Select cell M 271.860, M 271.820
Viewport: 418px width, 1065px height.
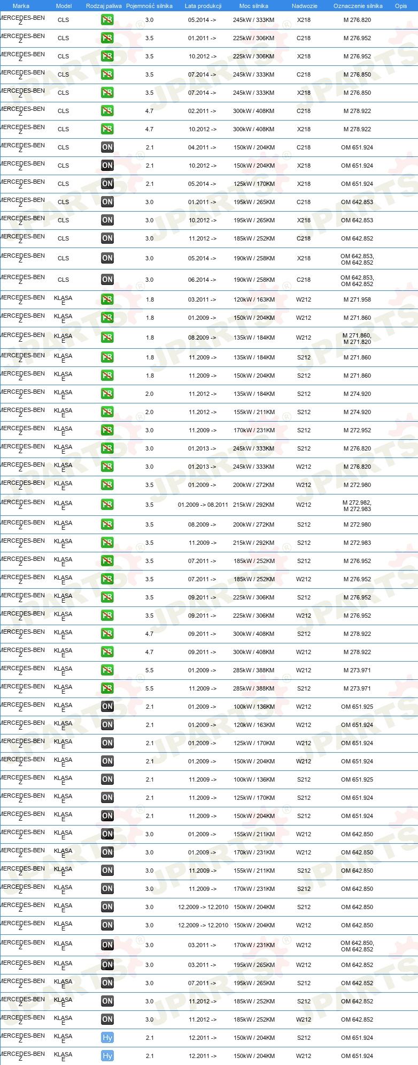coord(357,339)
